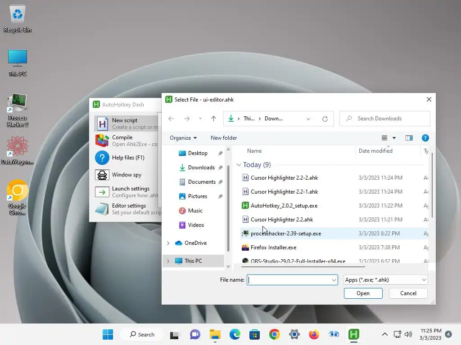Select Videos in the navigation pane
This screenshot has height=345, width=461.
point(196,225)
